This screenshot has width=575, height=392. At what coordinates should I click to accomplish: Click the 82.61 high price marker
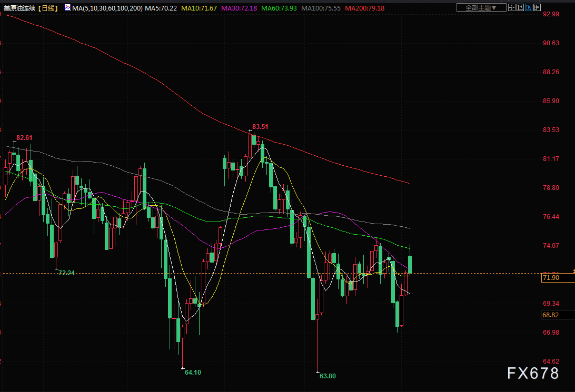point(24,138)
